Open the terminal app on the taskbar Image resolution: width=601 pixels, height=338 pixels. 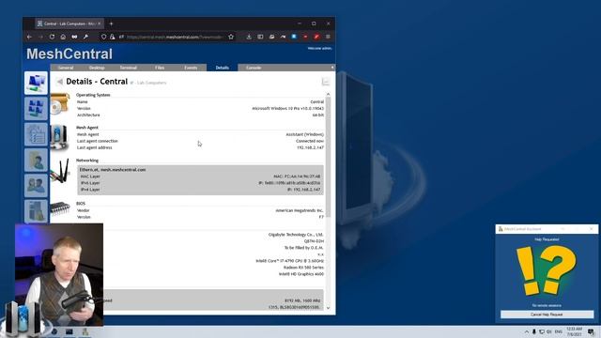click(69, 331)
